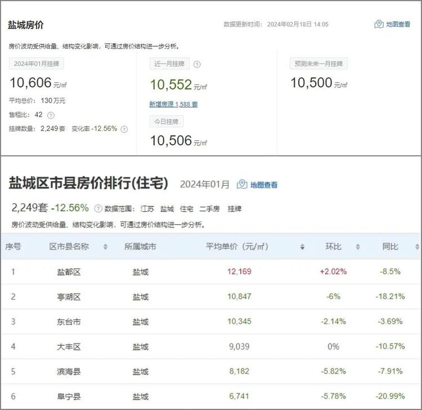Click help icon next to 售租比 42
Viewport: 422px width, 410px height.
51,115
